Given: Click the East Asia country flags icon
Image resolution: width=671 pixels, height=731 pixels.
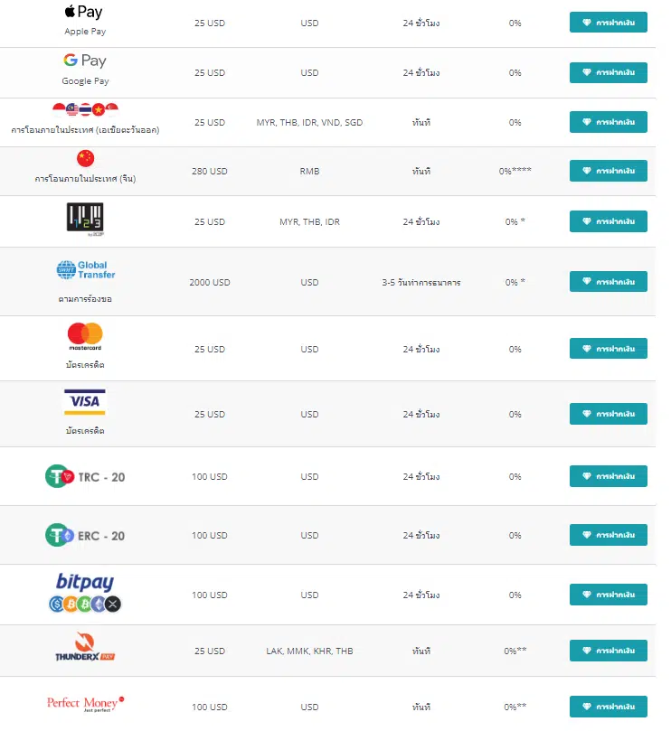Looking at the screenshot, I should click(x=85, y=109).
